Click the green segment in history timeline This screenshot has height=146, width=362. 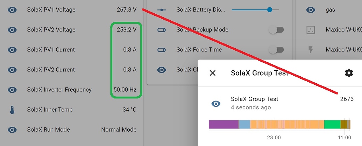coord(332,124)
